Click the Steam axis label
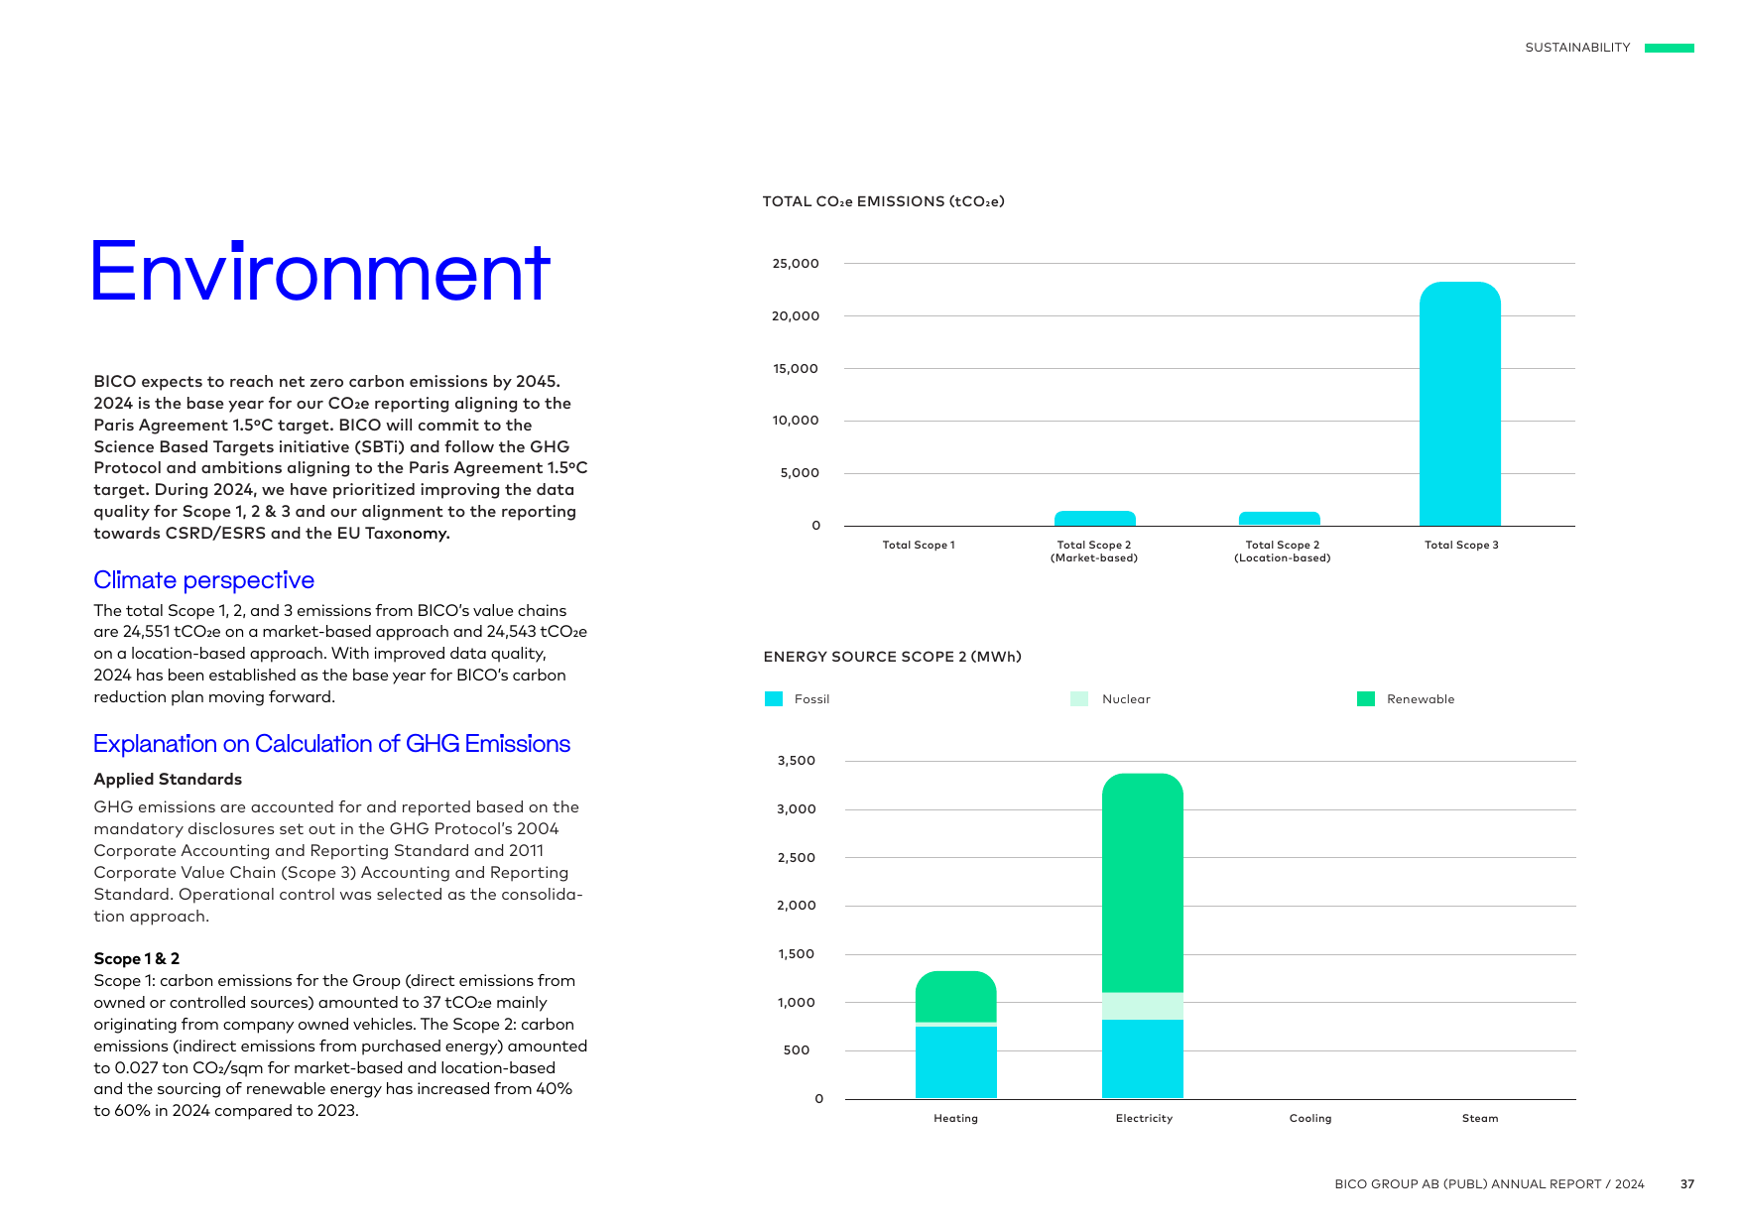The height and width of the screenshot is (1231, 1740). [1480, 1119]
